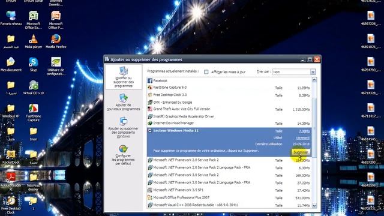Viewport: 384px width, 216px height.
Task: Select GMX - Enhanced by Google entry
Action: coord(229,103)
